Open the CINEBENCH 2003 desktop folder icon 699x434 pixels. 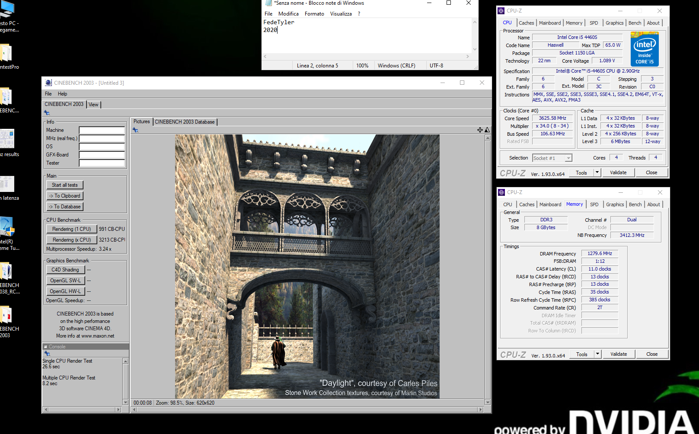(x=8, y=321)
